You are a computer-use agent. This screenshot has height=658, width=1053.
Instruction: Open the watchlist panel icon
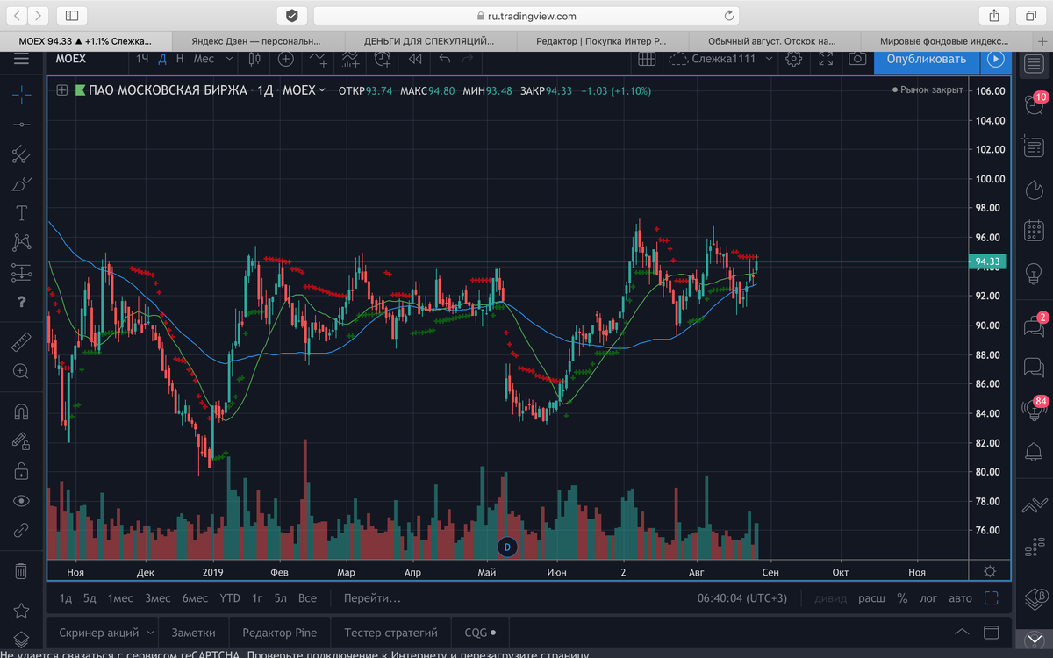tap(1034, 63)
